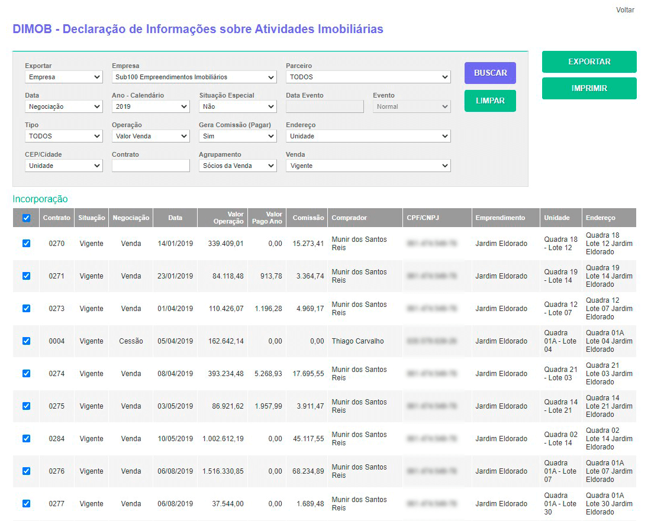
Task: Sort by the Valor Operação column header
Action: 223,218
